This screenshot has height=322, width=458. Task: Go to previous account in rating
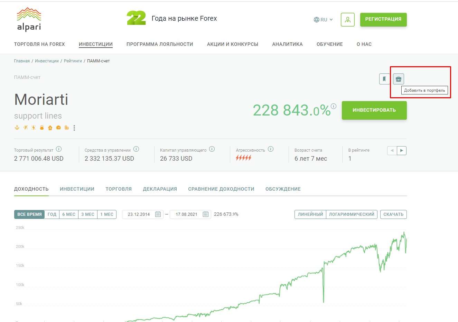(x=392, y=151)
